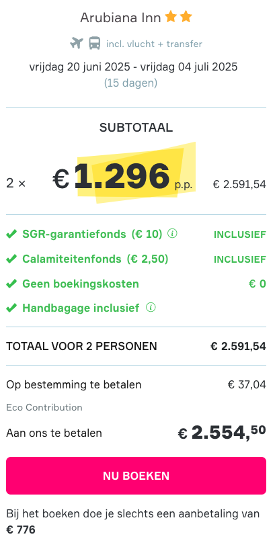Viewport: 275px width, 551px height.
Task: Click the Geen boekingskosten checkmark
Action: [x=11, y=284]
